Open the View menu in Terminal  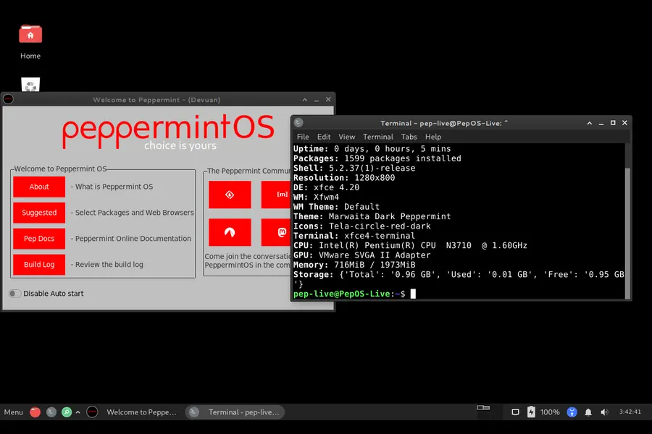(346, 137)
